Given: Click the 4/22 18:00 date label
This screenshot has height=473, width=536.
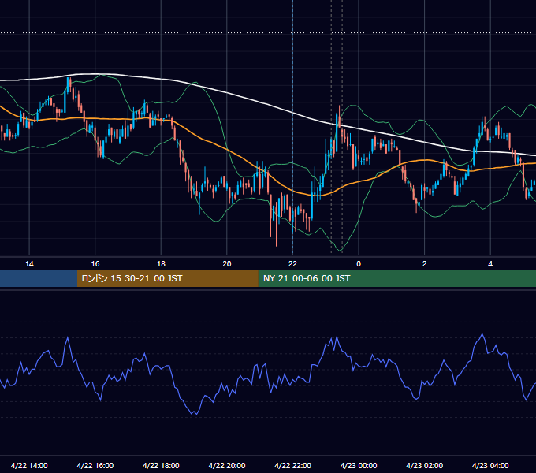Looking at the screenshot, I should 161,465.
